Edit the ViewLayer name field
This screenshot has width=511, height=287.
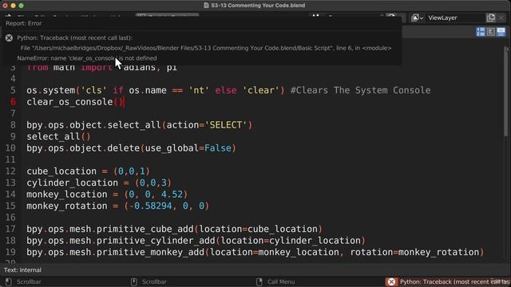(454, 18)
